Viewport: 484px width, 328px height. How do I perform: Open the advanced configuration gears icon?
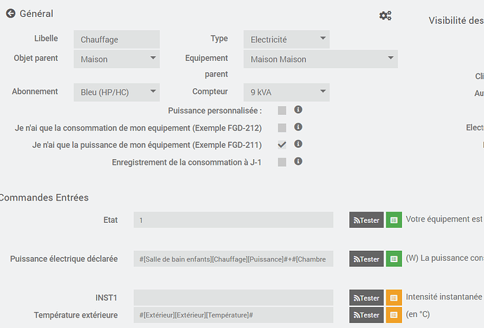(385, 15)
